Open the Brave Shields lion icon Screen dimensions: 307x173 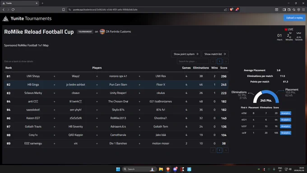coord(232,9)
